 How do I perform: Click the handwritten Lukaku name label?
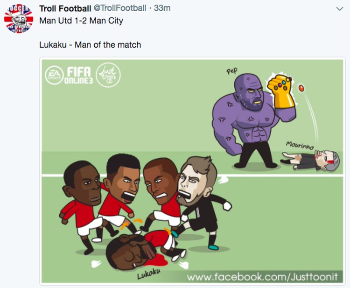tap(149, 274)
